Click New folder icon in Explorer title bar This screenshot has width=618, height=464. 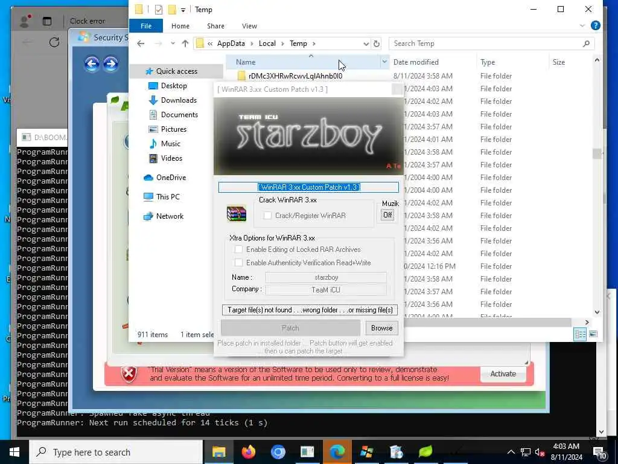(x=172, y=10)
